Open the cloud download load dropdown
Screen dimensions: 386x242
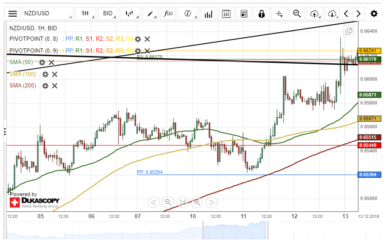click(x=332, y=14)
